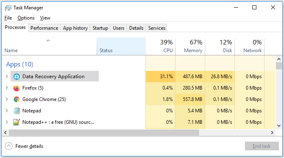
Task: Click the Fewer details circle arrow icon
Action: (9, 146)
